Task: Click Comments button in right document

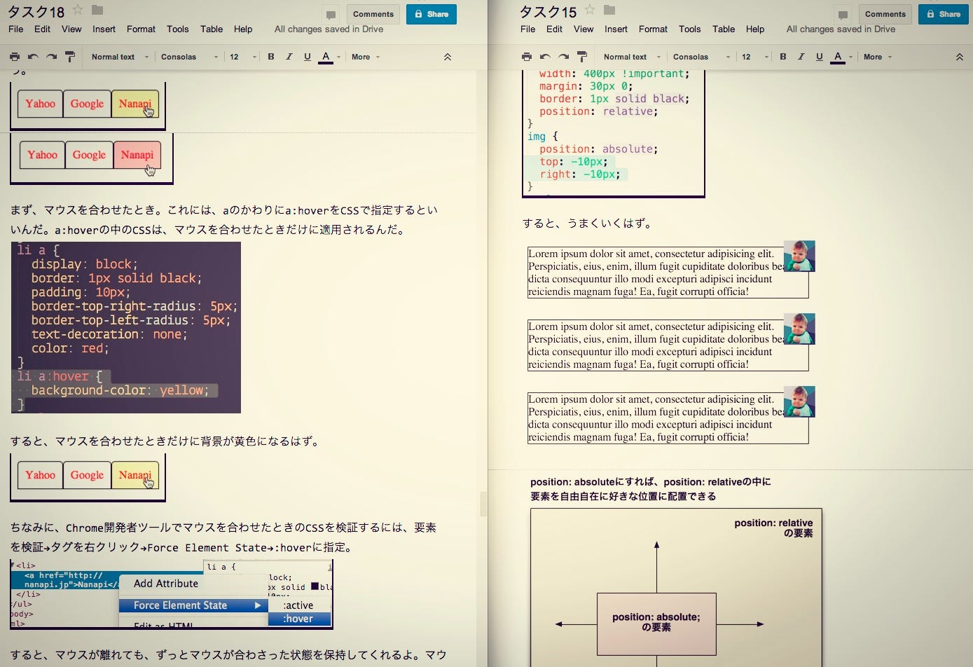Action: (x=885, y=14)
